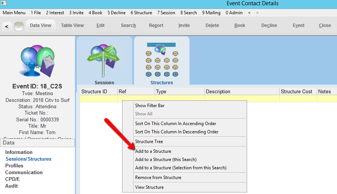Choose Add to a Structure
Screen dimensions: 337x194
tap(153, 151)
